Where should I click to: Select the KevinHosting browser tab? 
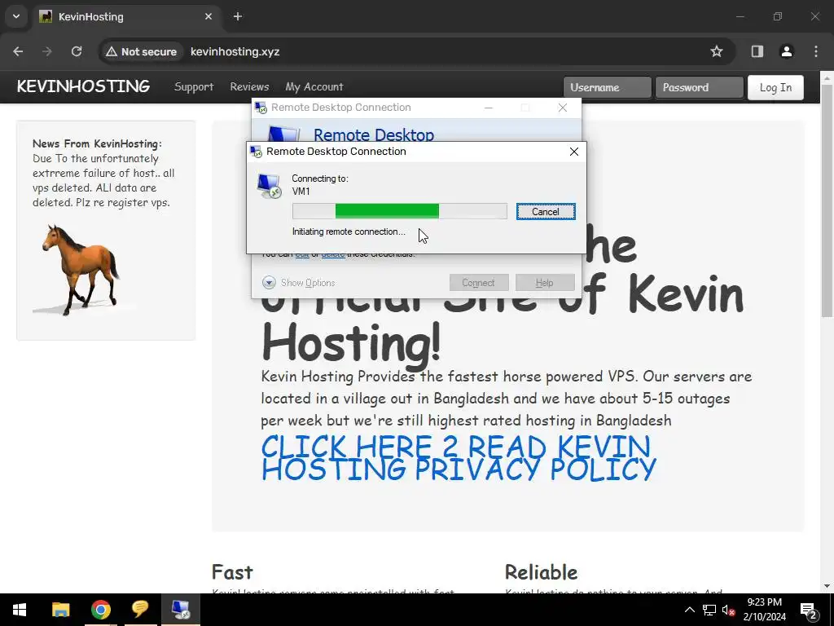126,16
